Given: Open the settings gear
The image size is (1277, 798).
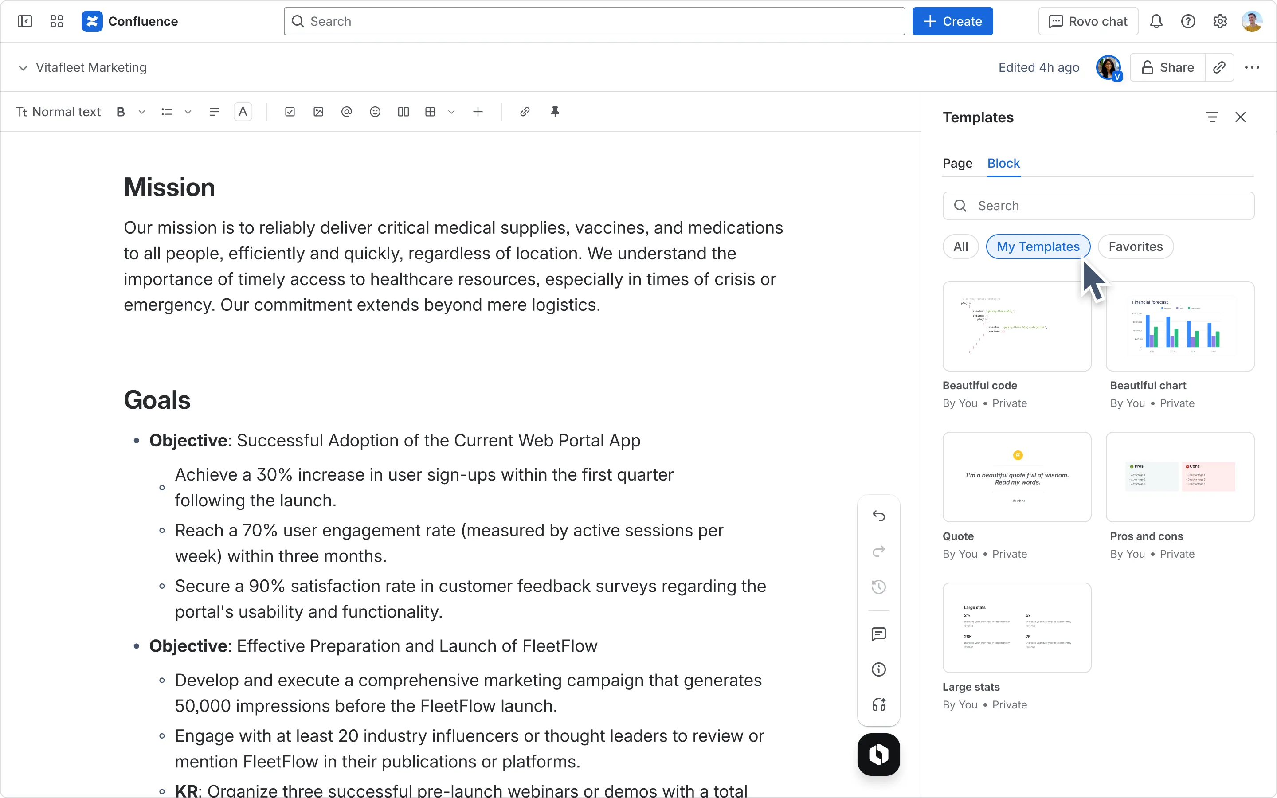Looking at the screenshot, I should [x=1219, y=21].
